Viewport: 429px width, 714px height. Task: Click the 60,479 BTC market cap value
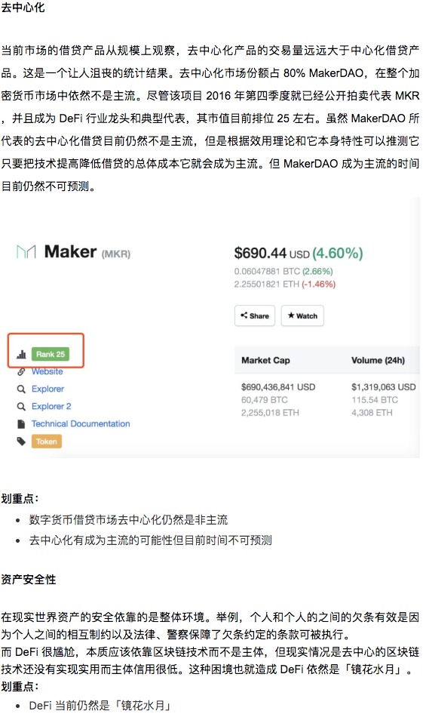click(265, 400)
